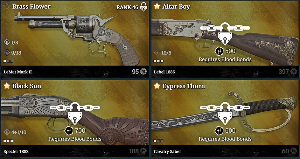Toggle favorite star on Brass Flower
300x159 pixels.
(x=7, y=6)
